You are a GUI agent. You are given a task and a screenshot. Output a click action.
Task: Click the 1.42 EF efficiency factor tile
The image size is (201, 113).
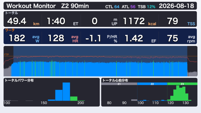coord(139,38)
